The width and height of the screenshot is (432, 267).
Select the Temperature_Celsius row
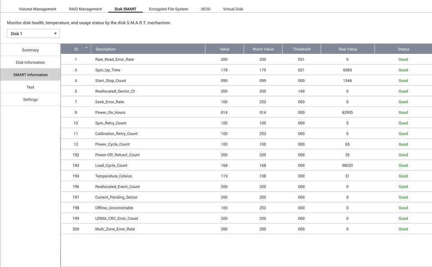pyautogui.click(x=113, y=176)
